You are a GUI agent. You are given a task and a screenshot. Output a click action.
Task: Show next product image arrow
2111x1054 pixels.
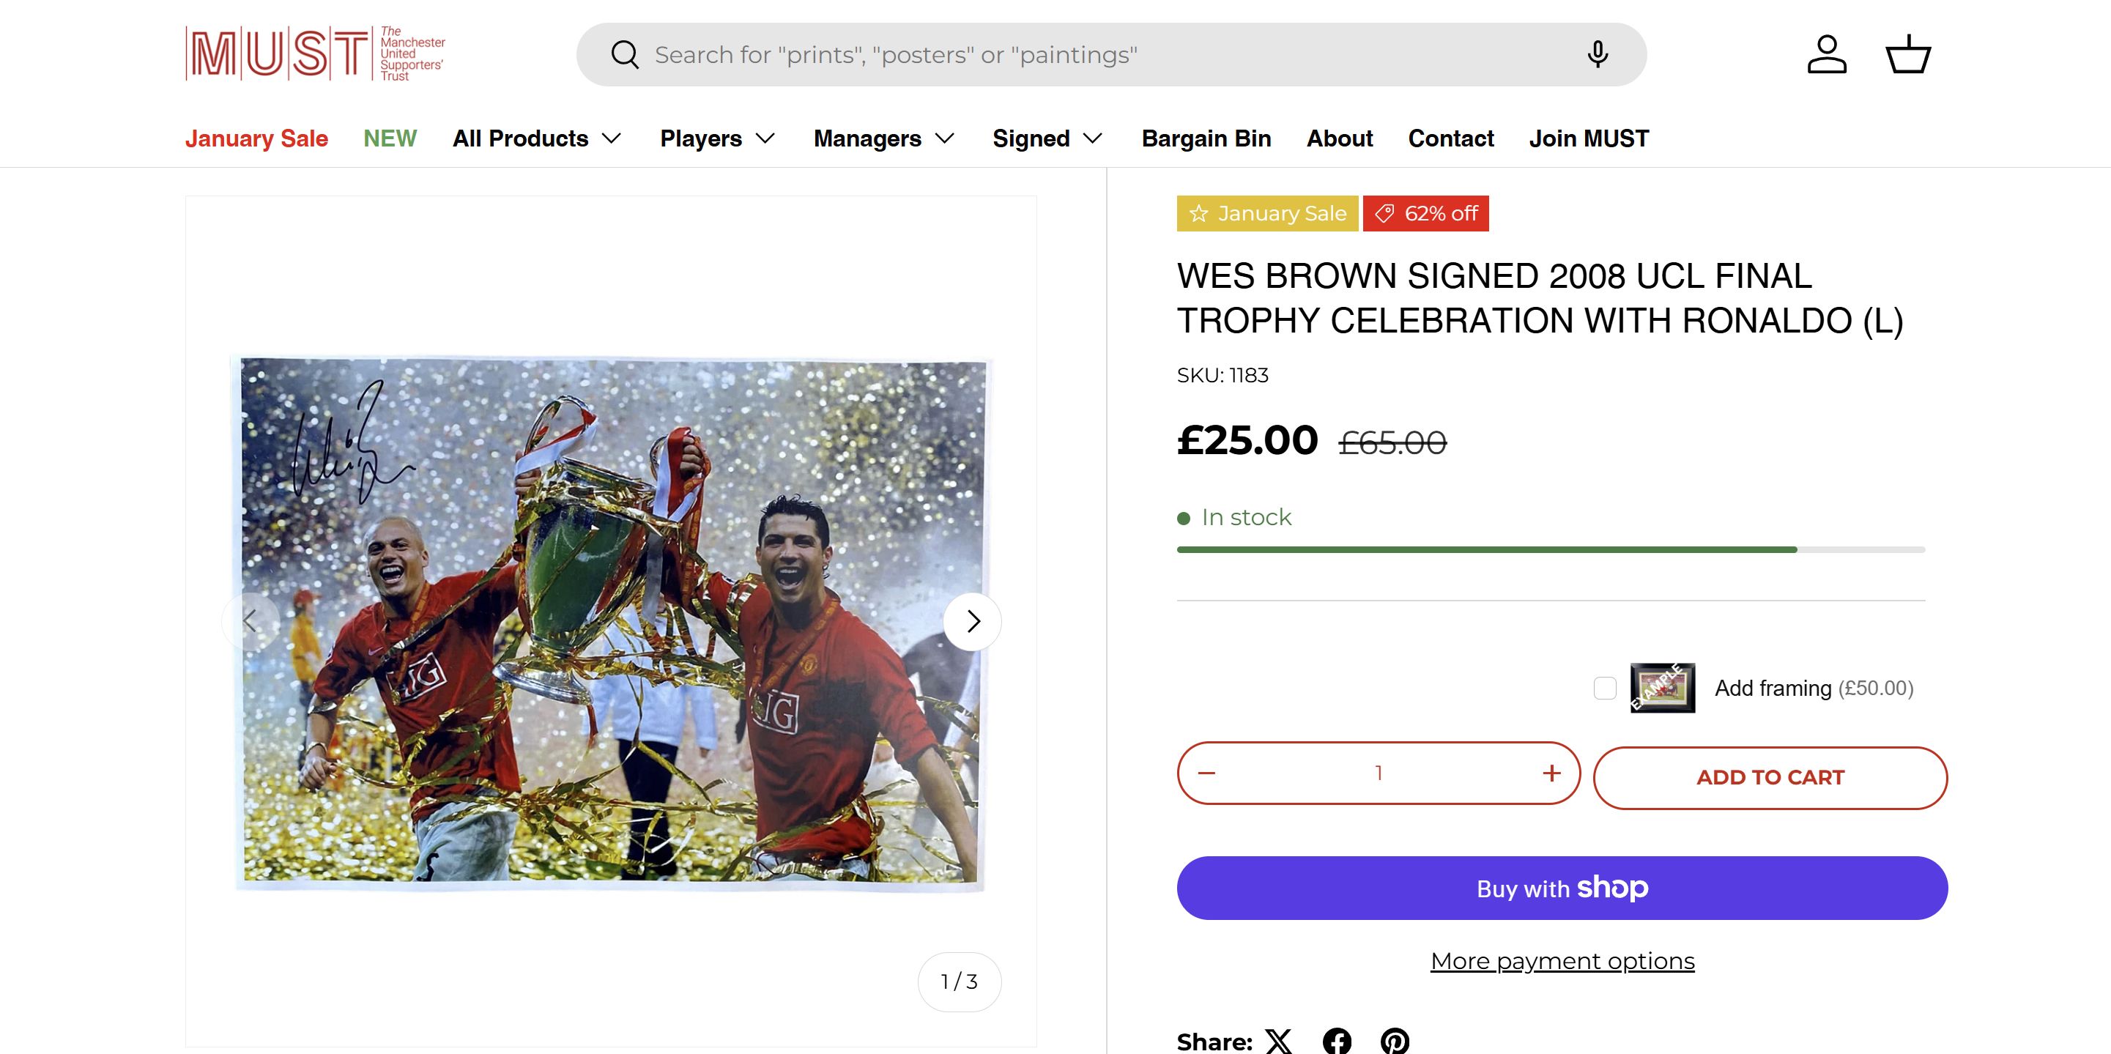[973, 621]
